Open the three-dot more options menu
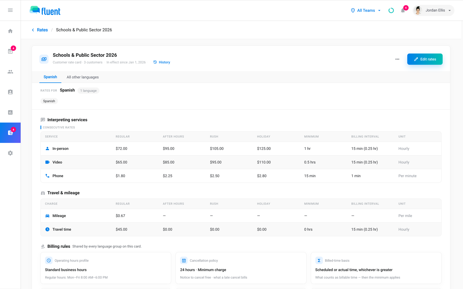Image resolution: width=463 pixels, height=289 pixels. coord(397,59)
